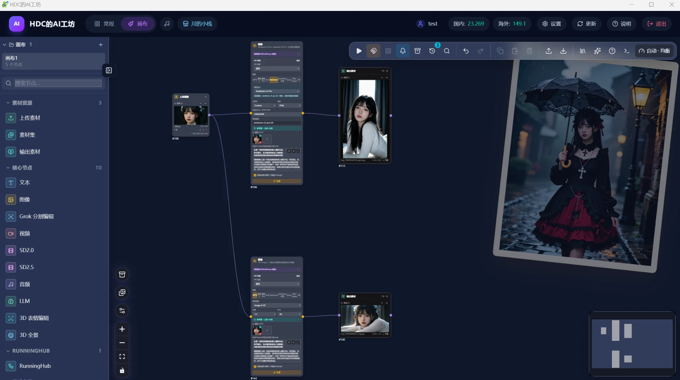Click the copy icon in canvas toolbar
This screenshot has width=680, height=380.
(500, 51)
